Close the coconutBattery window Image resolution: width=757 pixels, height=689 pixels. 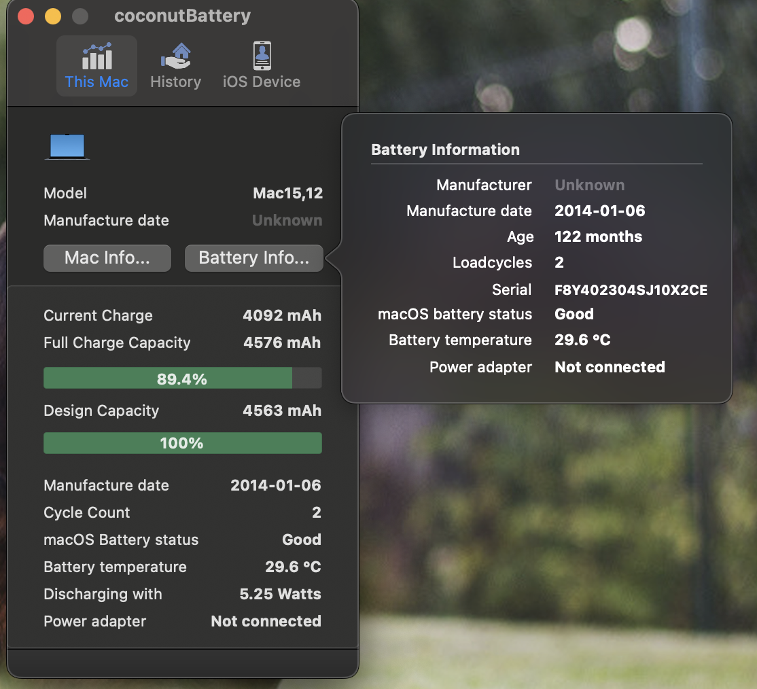26,16
